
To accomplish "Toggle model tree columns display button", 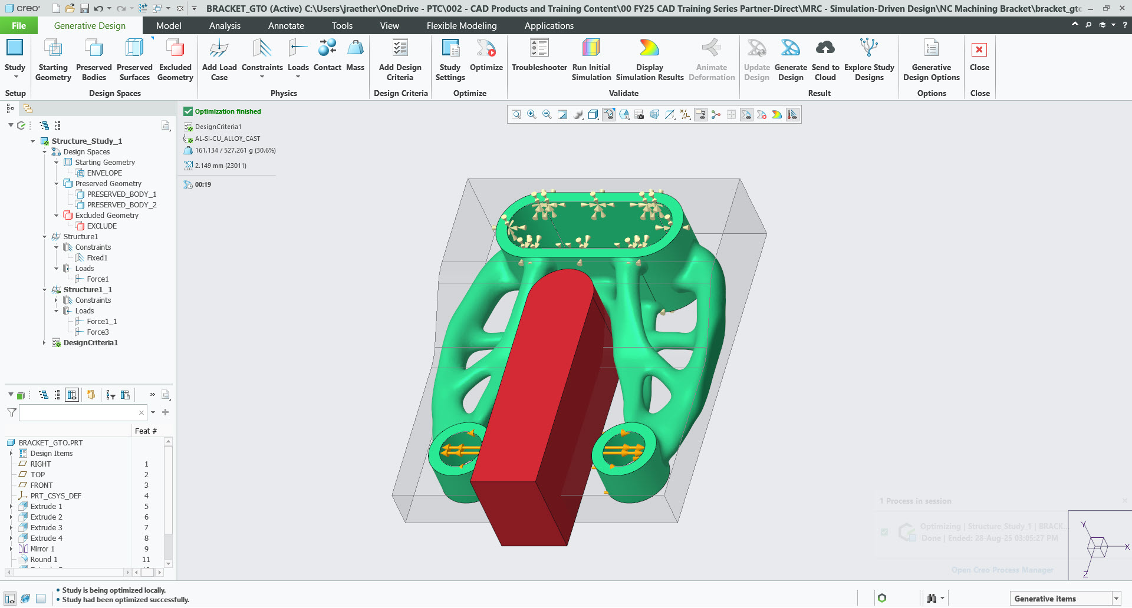I will [72, 395].
